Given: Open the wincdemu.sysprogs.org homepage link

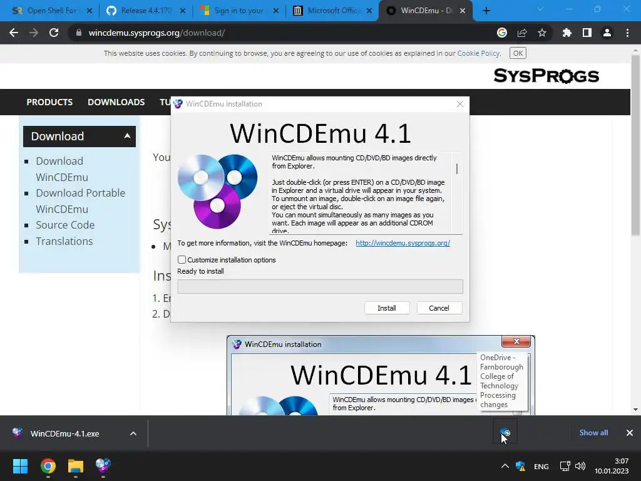Looking at the screenshot, I should point(403,243).
